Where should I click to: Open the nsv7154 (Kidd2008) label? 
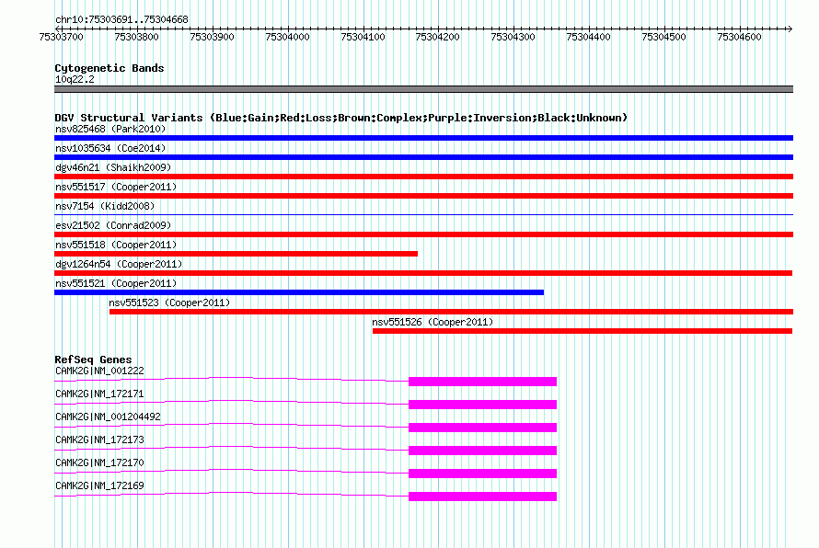pos(105,206)
